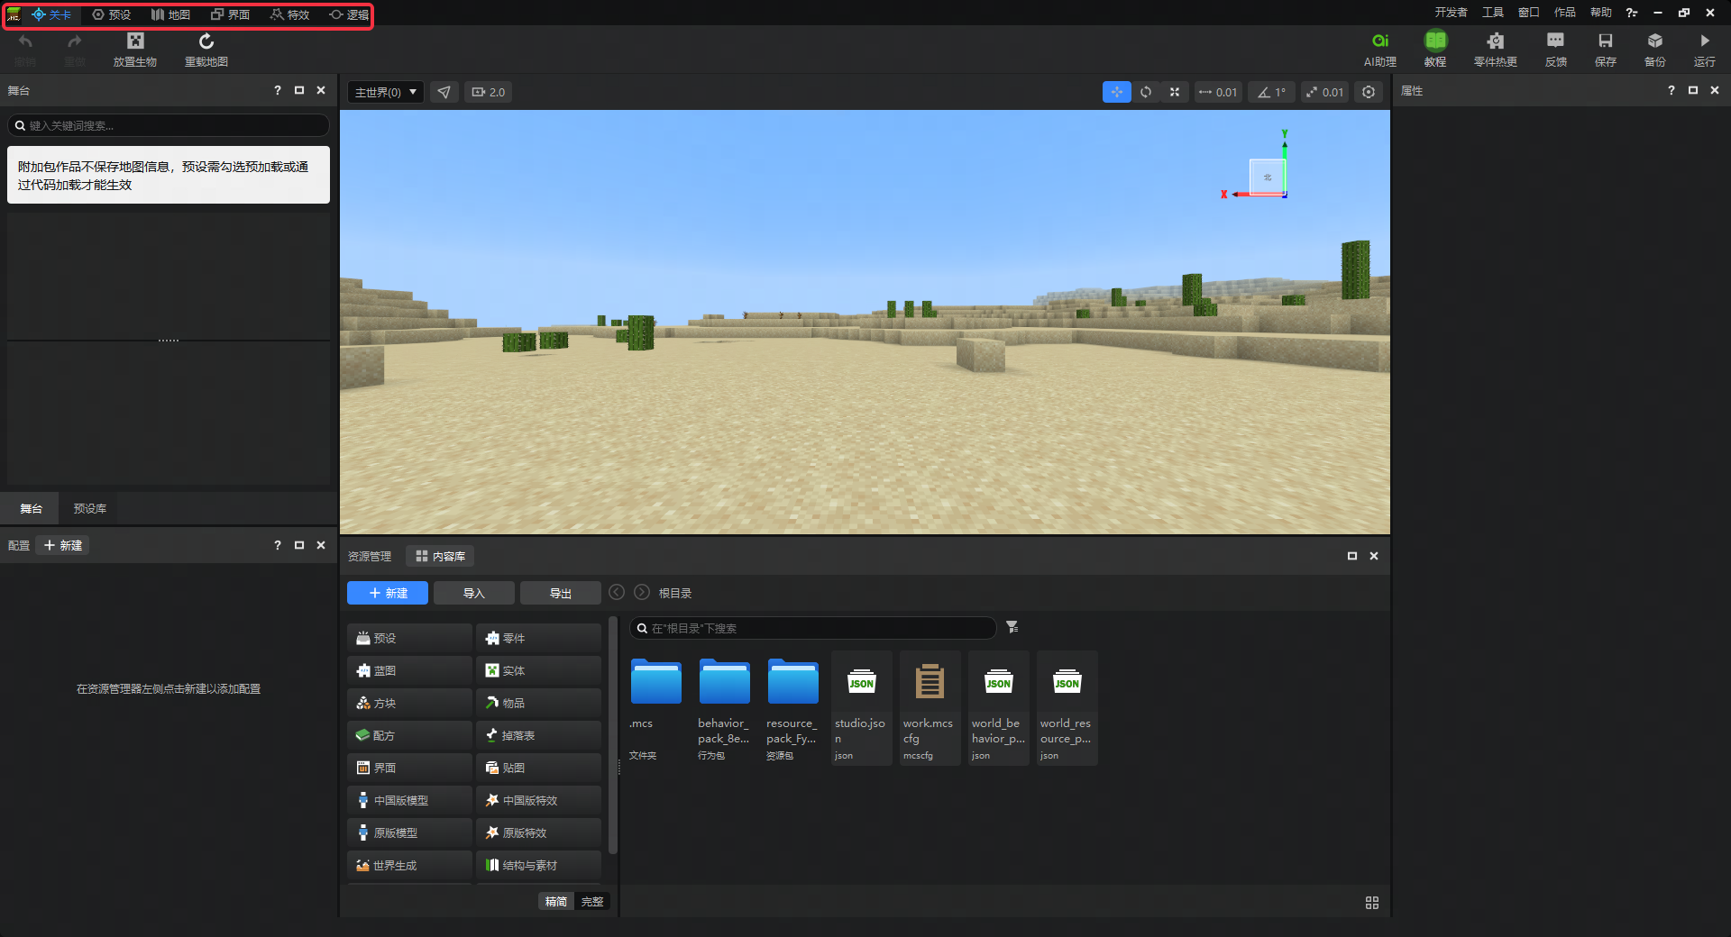The width and height of the screenshot is (1731, 937).
Task: Click the title bar help question icon
Action: (1632, 13)
